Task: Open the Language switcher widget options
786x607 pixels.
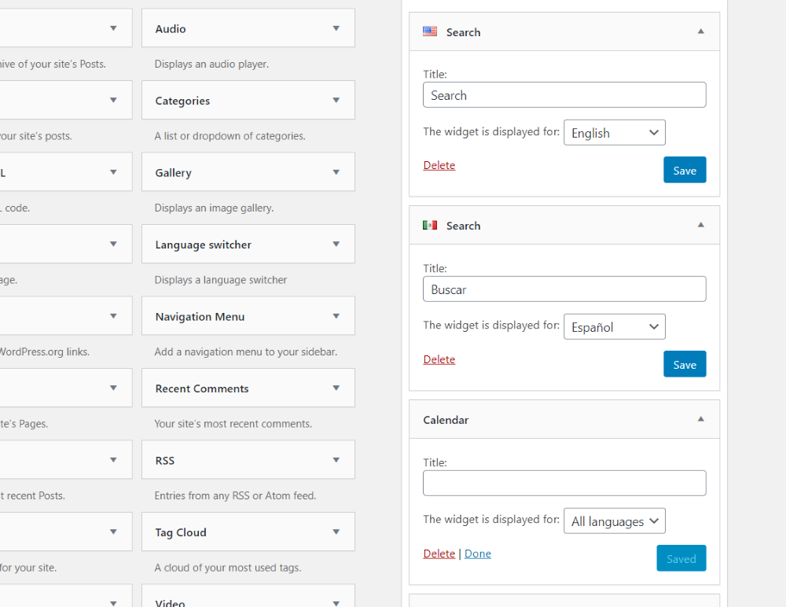Action: click(x=336, y=245)
